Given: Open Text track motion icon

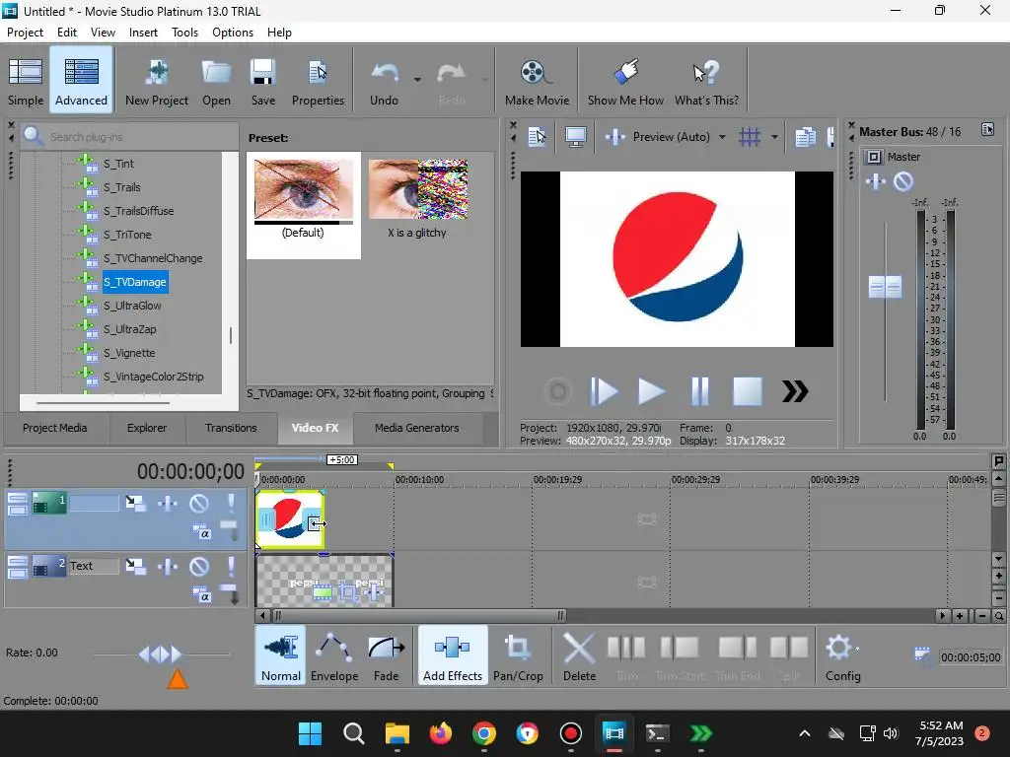Looking at the screenshot, I should pyautogui.click(x=135, y=567).
